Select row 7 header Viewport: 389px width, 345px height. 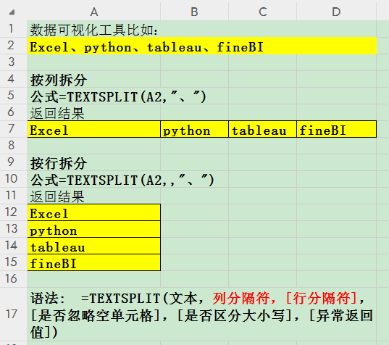pyautogui.click(x=13, y=129)
